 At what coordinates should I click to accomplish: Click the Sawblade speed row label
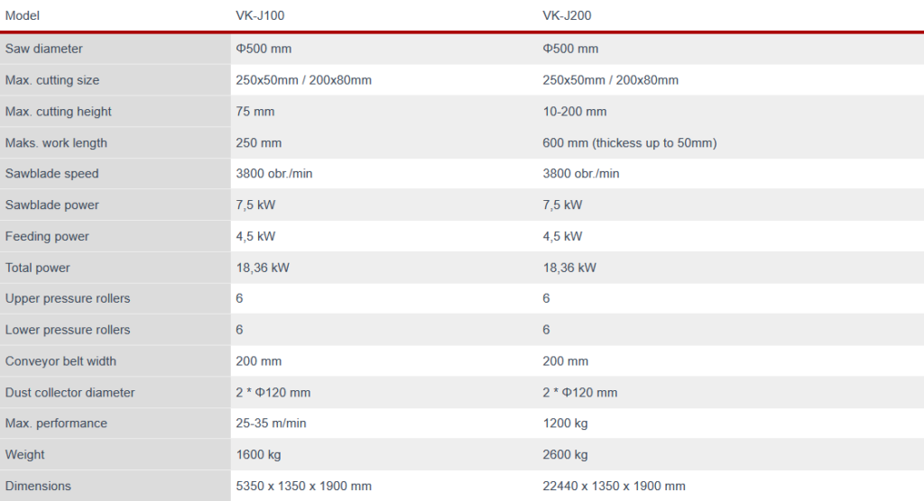52,174
